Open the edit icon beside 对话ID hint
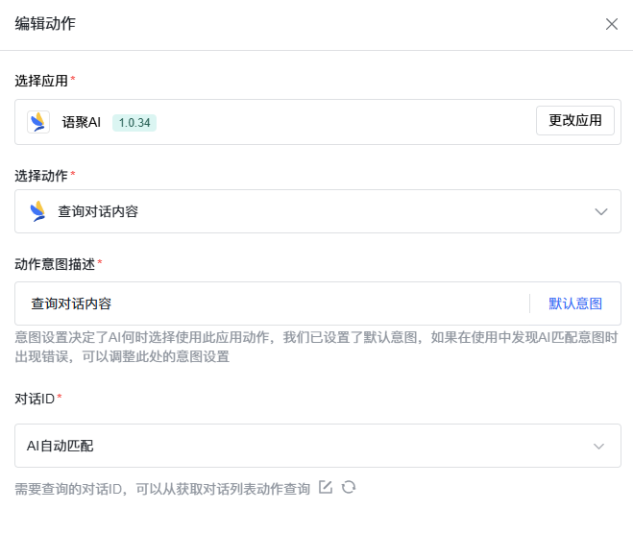Viewport: 633px width, 534px height. [x=326, y=488]
